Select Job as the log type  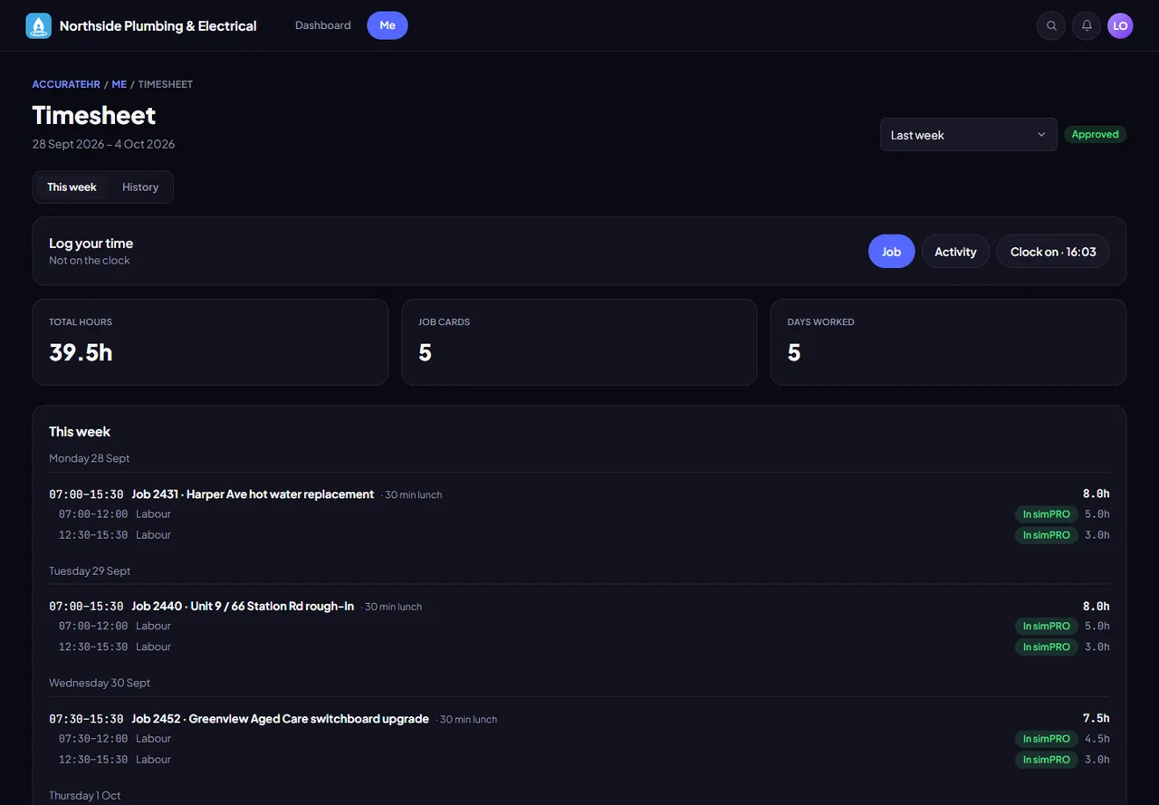click(x=892, y=252)
